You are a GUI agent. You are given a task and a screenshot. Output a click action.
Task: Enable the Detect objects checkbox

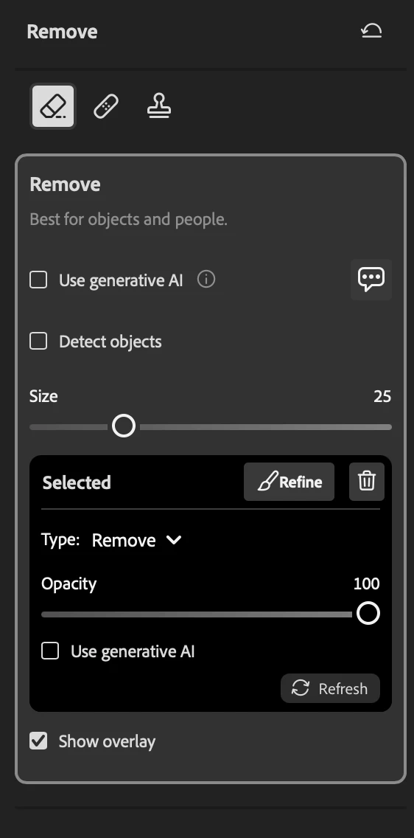38,341
